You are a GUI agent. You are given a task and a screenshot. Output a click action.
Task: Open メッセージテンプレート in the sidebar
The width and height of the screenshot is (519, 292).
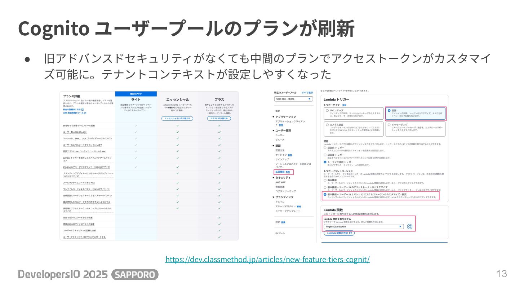(288, 211)
